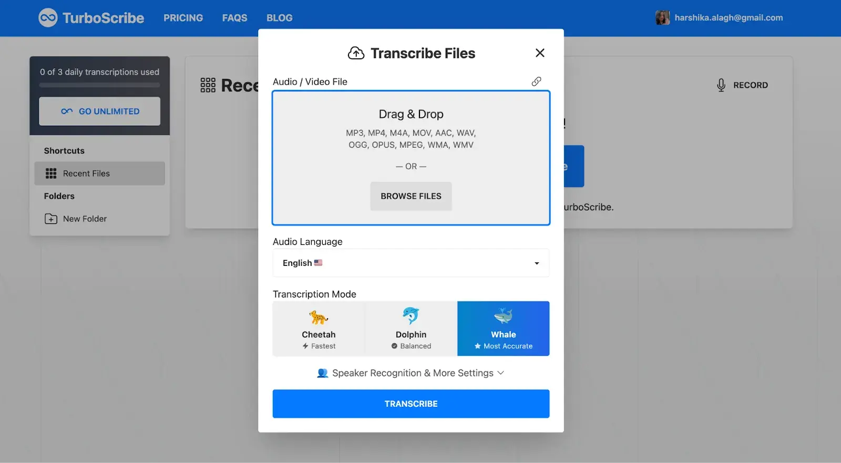Click the lightning icon by Fastest
Screen dimensions: 841x463
305,346
